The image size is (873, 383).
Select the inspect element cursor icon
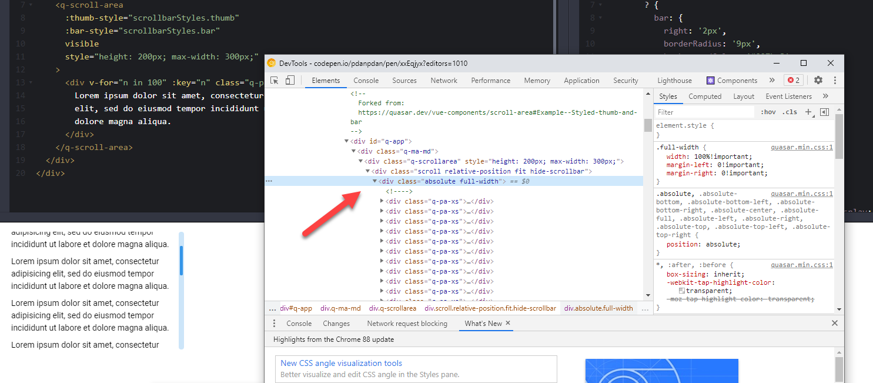[x=273, y=79]
